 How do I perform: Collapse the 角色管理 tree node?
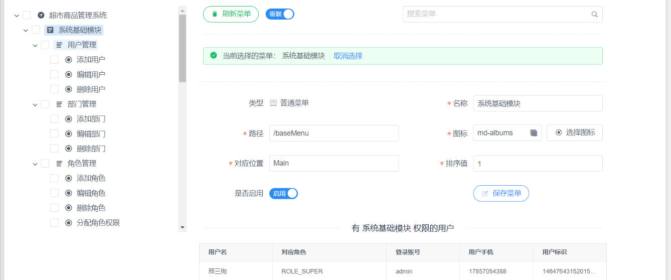point(35,164)
